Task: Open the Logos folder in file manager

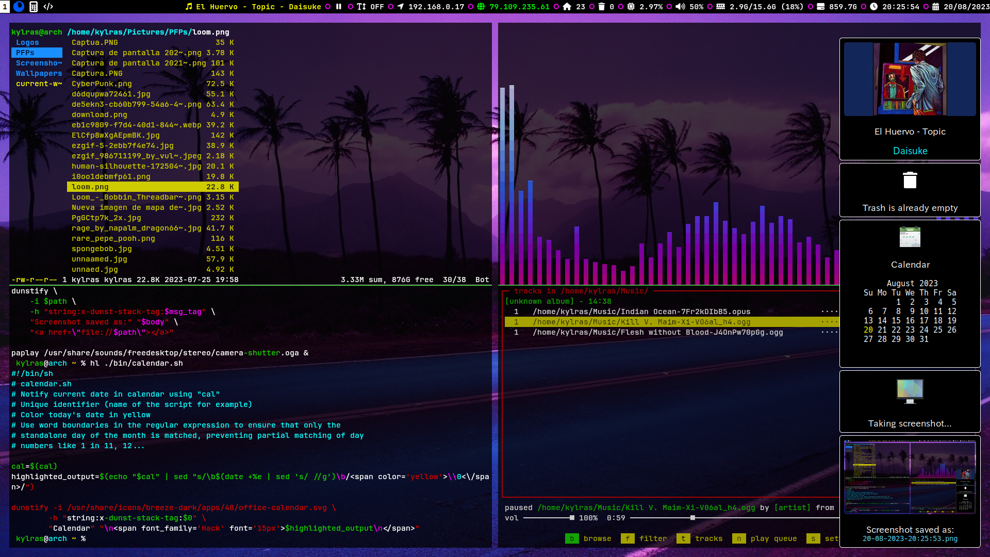Action: (27, 42)
